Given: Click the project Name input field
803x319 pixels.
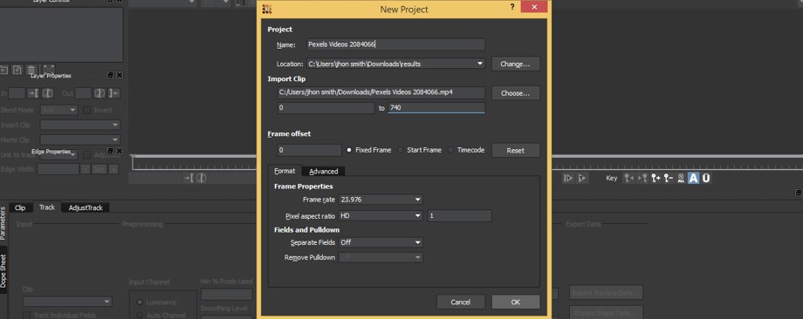Looking at the screenshot, I should point(395,44).
